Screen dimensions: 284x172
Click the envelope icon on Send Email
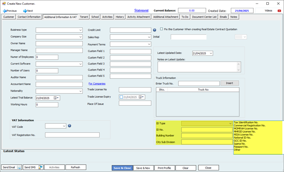point(19,167)
